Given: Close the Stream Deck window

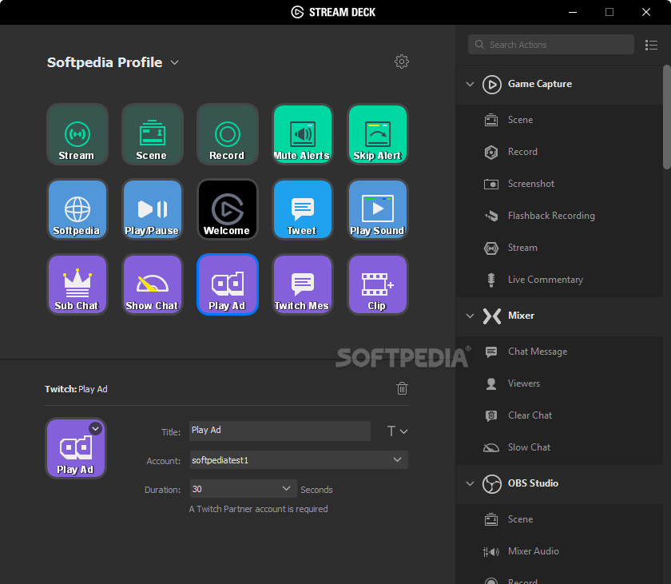Looking at the screenshot, I should (x=646, y=12).
